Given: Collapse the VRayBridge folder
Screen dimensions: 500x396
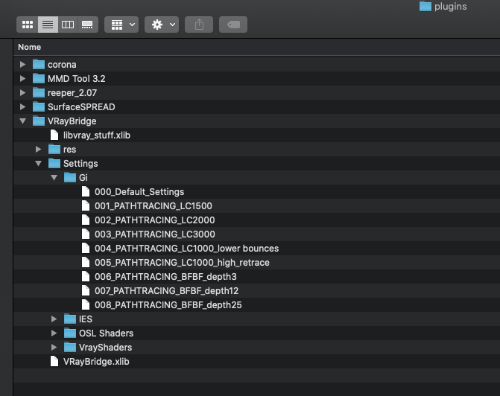Looking at the screenshot, I should [x=22, y=121].
